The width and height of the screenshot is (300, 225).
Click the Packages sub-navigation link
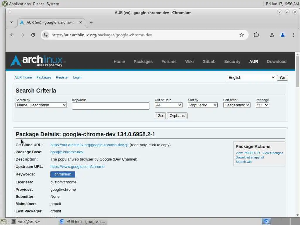click(x=44, y=77)
